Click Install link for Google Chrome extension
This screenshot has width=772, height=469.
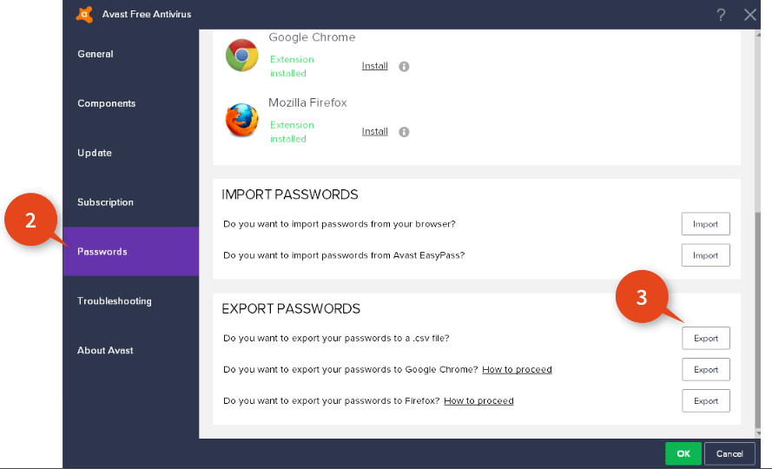point(374,66)
